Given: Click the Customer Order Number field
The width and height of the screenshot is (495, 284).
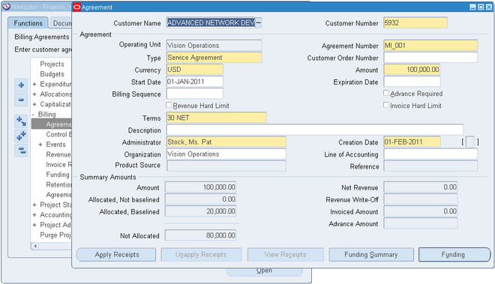Looking at the screenshot, I should tap(430, 58).
